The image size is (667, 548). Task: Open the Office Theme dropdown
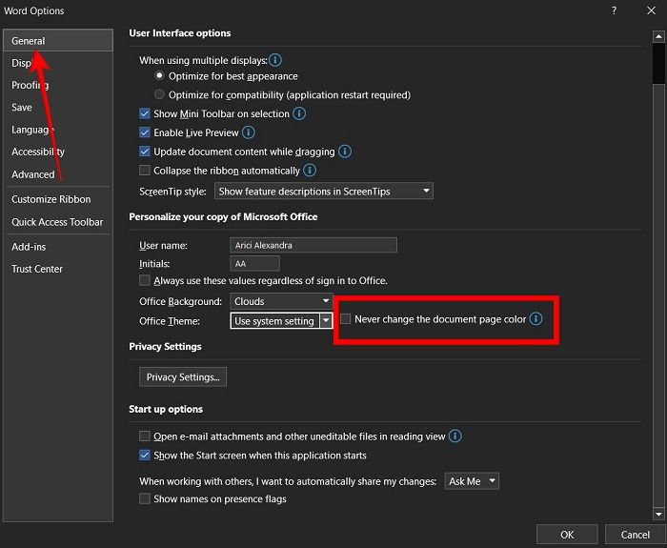[326, 321]
